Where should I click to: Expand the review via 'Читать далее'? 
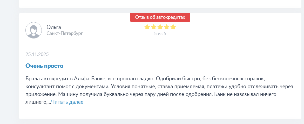pyautogui.click(x=67, y=102)
